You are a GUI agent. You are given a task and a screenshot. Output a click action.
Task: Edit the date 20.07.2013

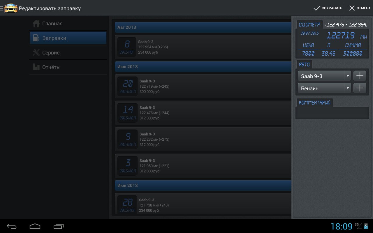tap(309, 33)
